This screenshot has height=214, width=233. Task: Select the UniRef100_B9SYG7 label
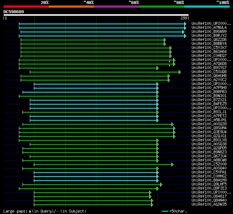[209, 68]
